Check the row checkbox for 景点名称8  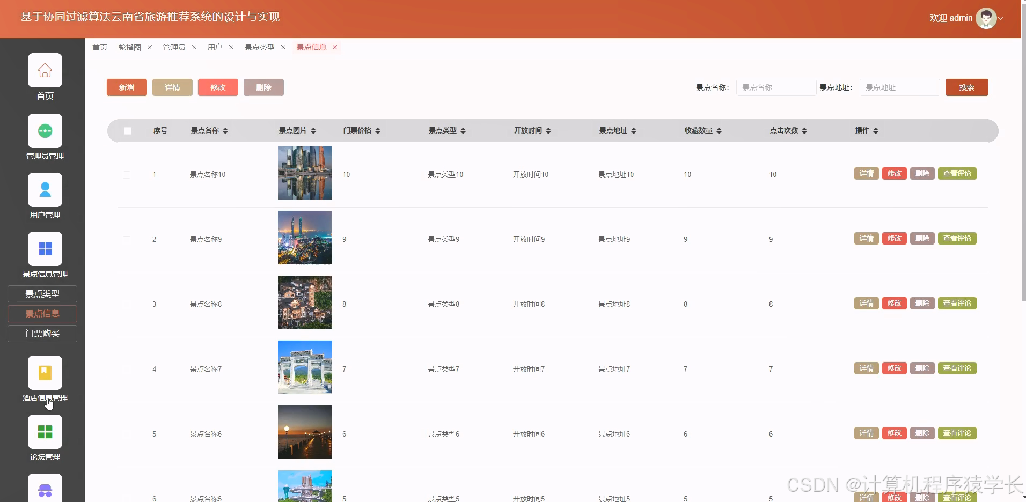(127, 305)
